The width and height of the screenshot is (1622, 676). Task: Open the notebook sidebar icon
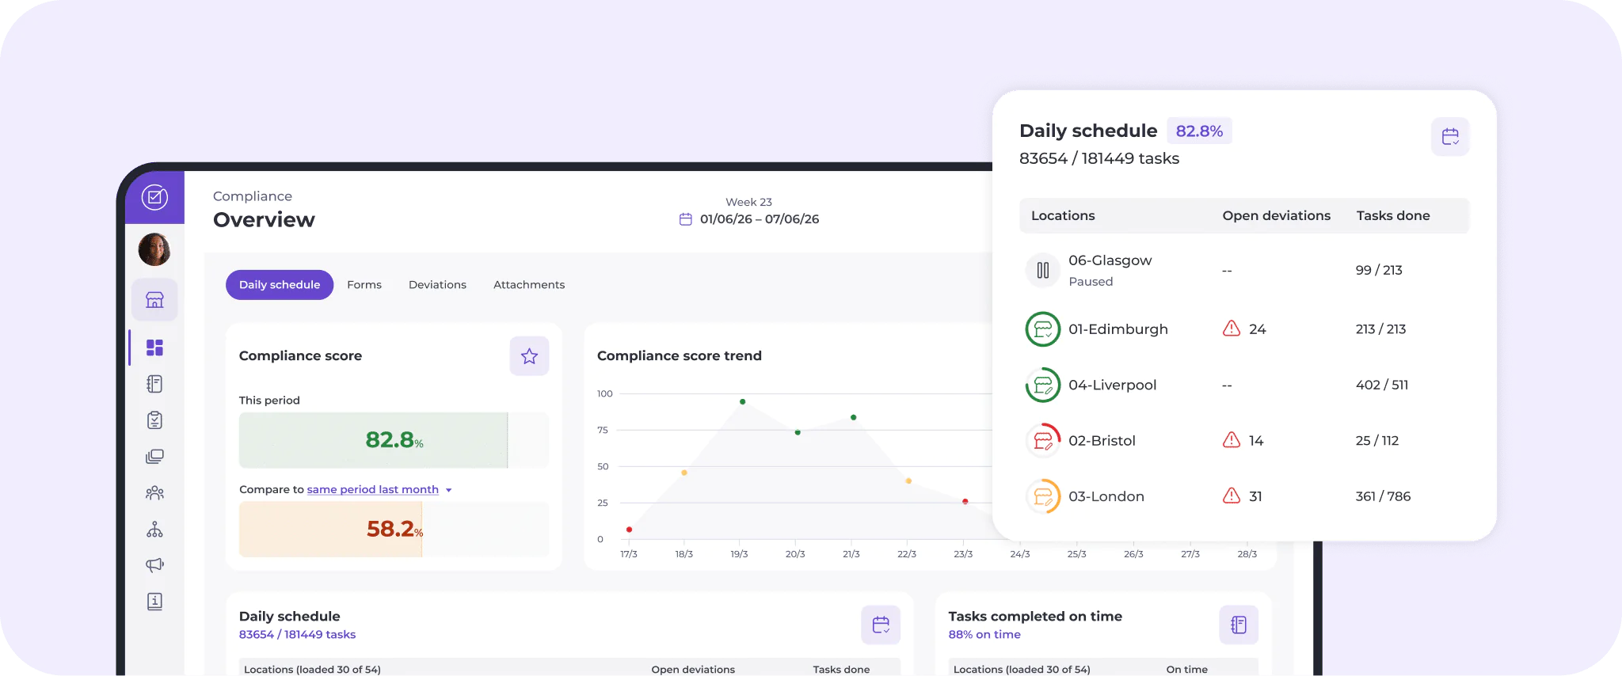click(154, 384)
